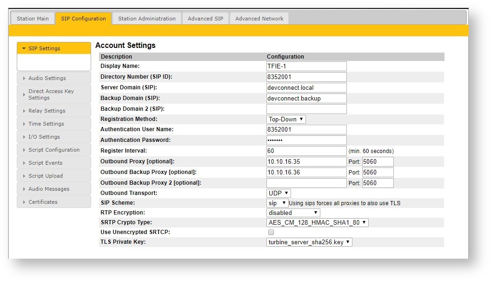Choose a SIP Scheme from the dropdown
This screenshot has height=281, width=491.
[x=277, y=203]
